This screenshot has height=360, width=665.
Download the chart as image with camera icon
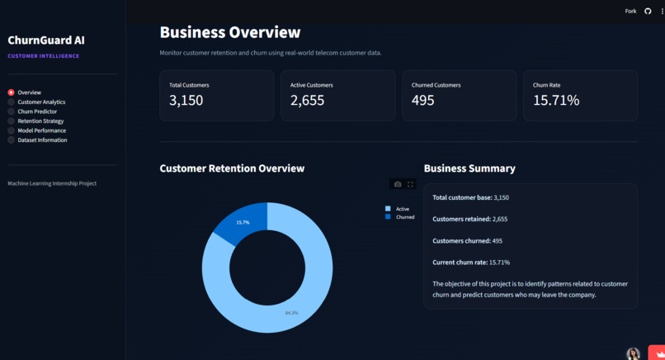point(398,184)
